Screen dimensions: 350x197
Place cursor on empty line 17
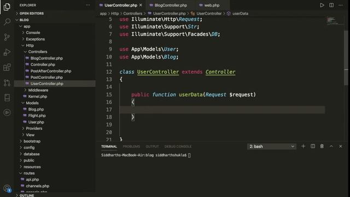(222, 109)
